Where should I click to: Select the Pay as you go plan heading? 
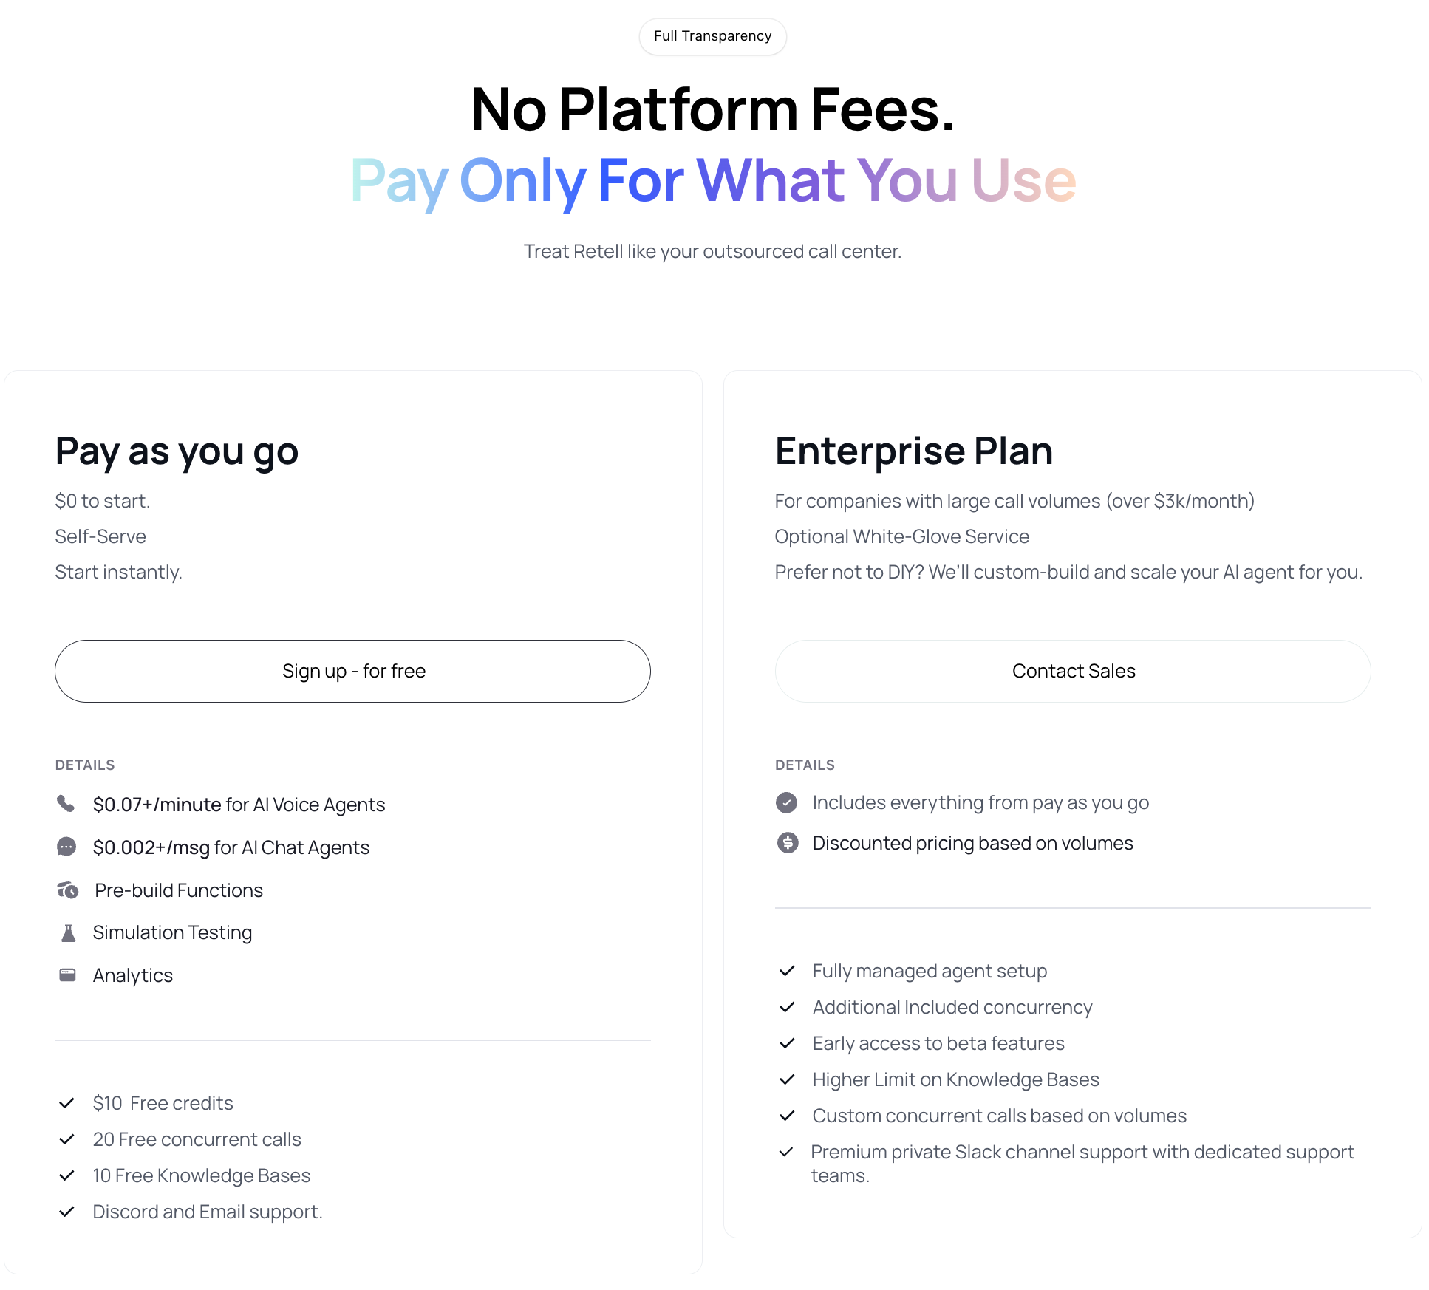[176, 451]
